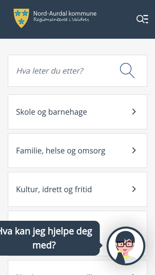
Task: Click the Nord-Aurdal coat of arms logo
Action: 21,18
